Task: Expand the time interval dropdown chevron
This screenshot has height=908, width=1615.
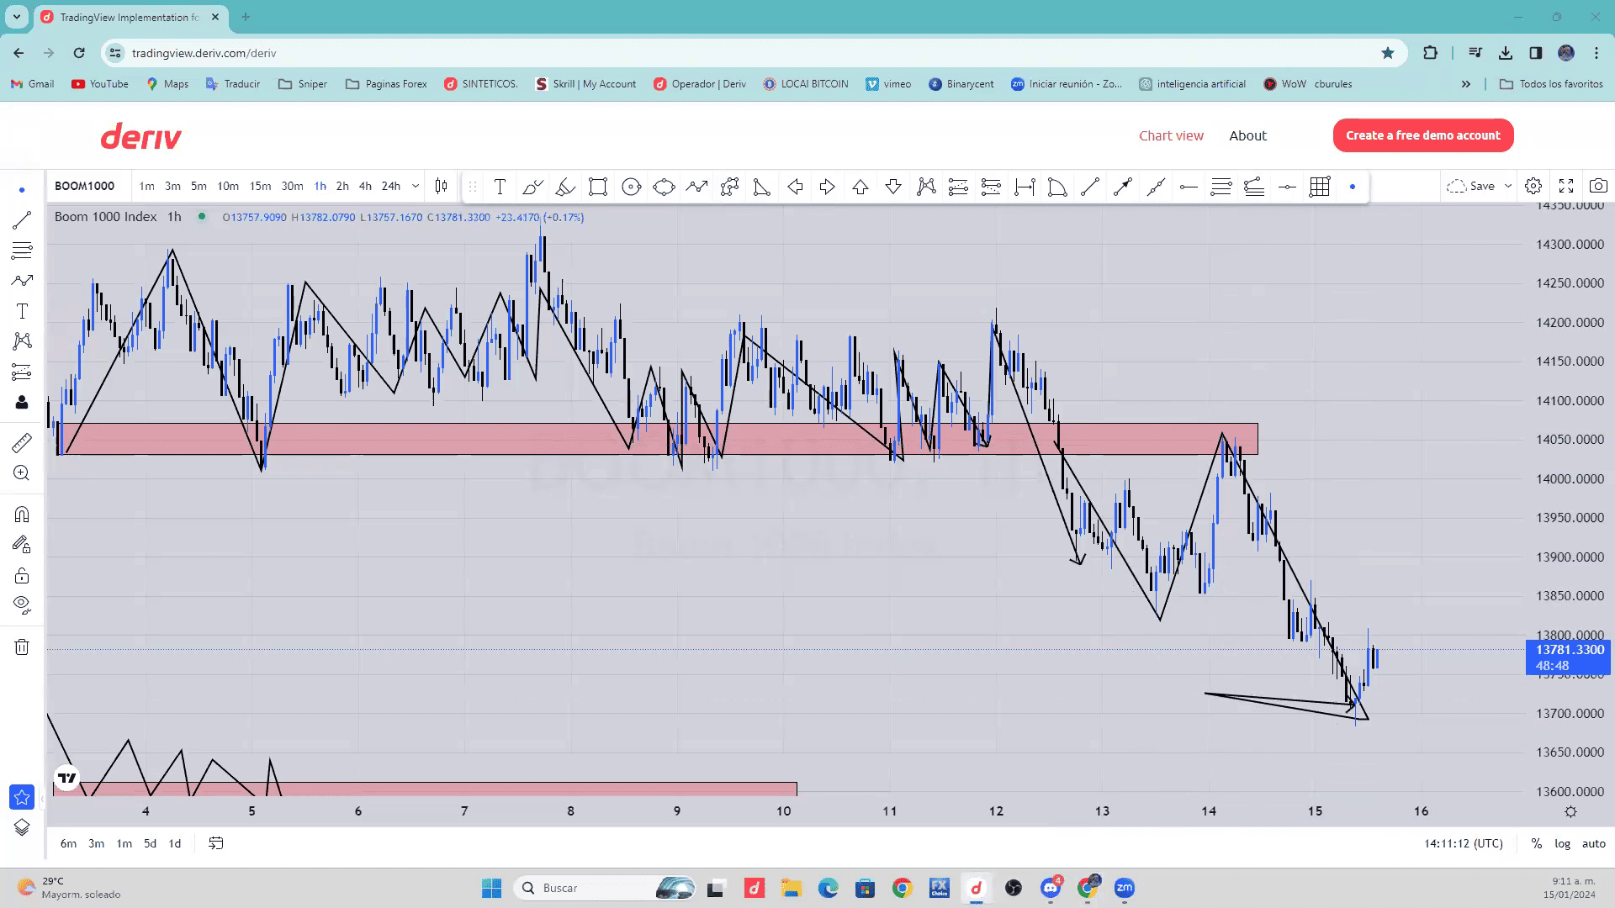Action: (x=416, y=187)
